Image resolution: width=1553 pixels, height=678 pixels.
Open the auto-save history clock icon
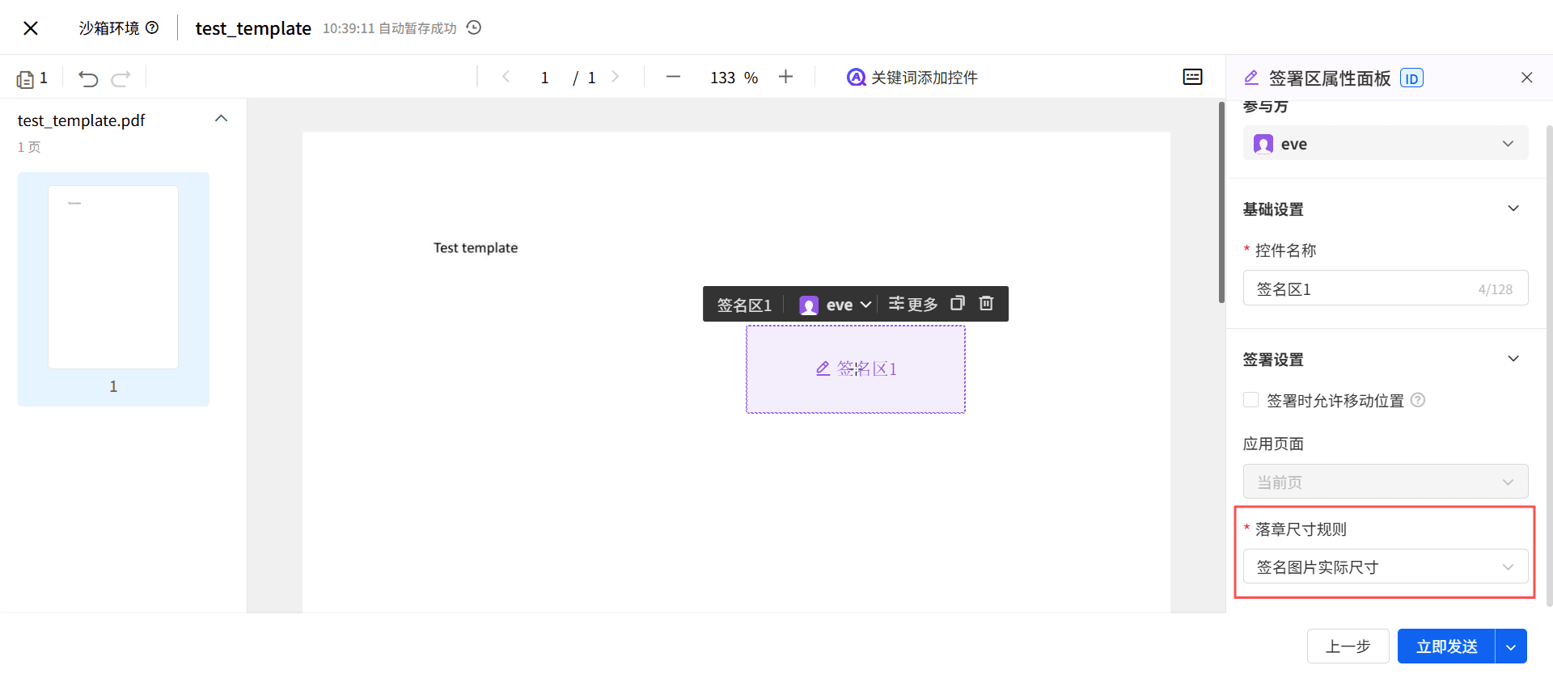click(x=475, y=27)
